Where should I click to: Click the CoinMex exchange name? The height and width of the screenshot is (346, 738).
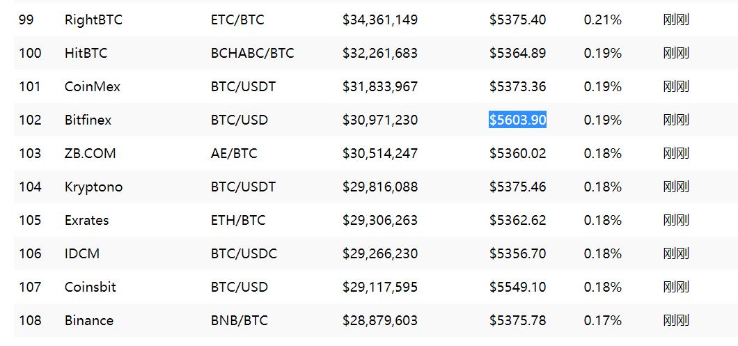[92, 86]
